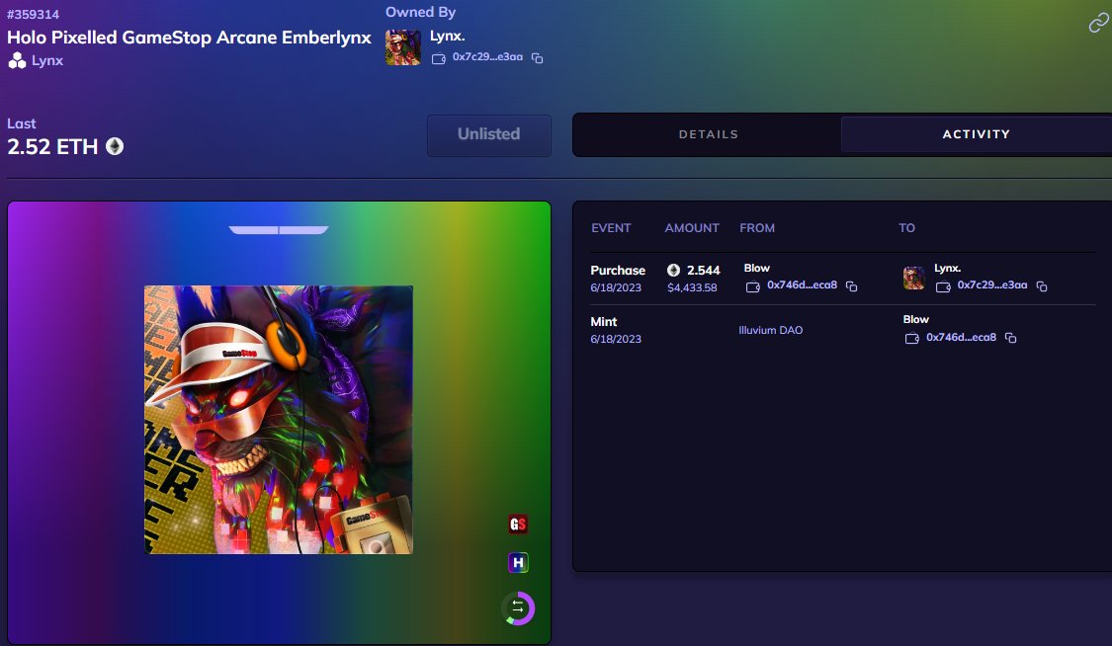
Task: Click the $4,433.58 amount value
Action: (692, 287)
